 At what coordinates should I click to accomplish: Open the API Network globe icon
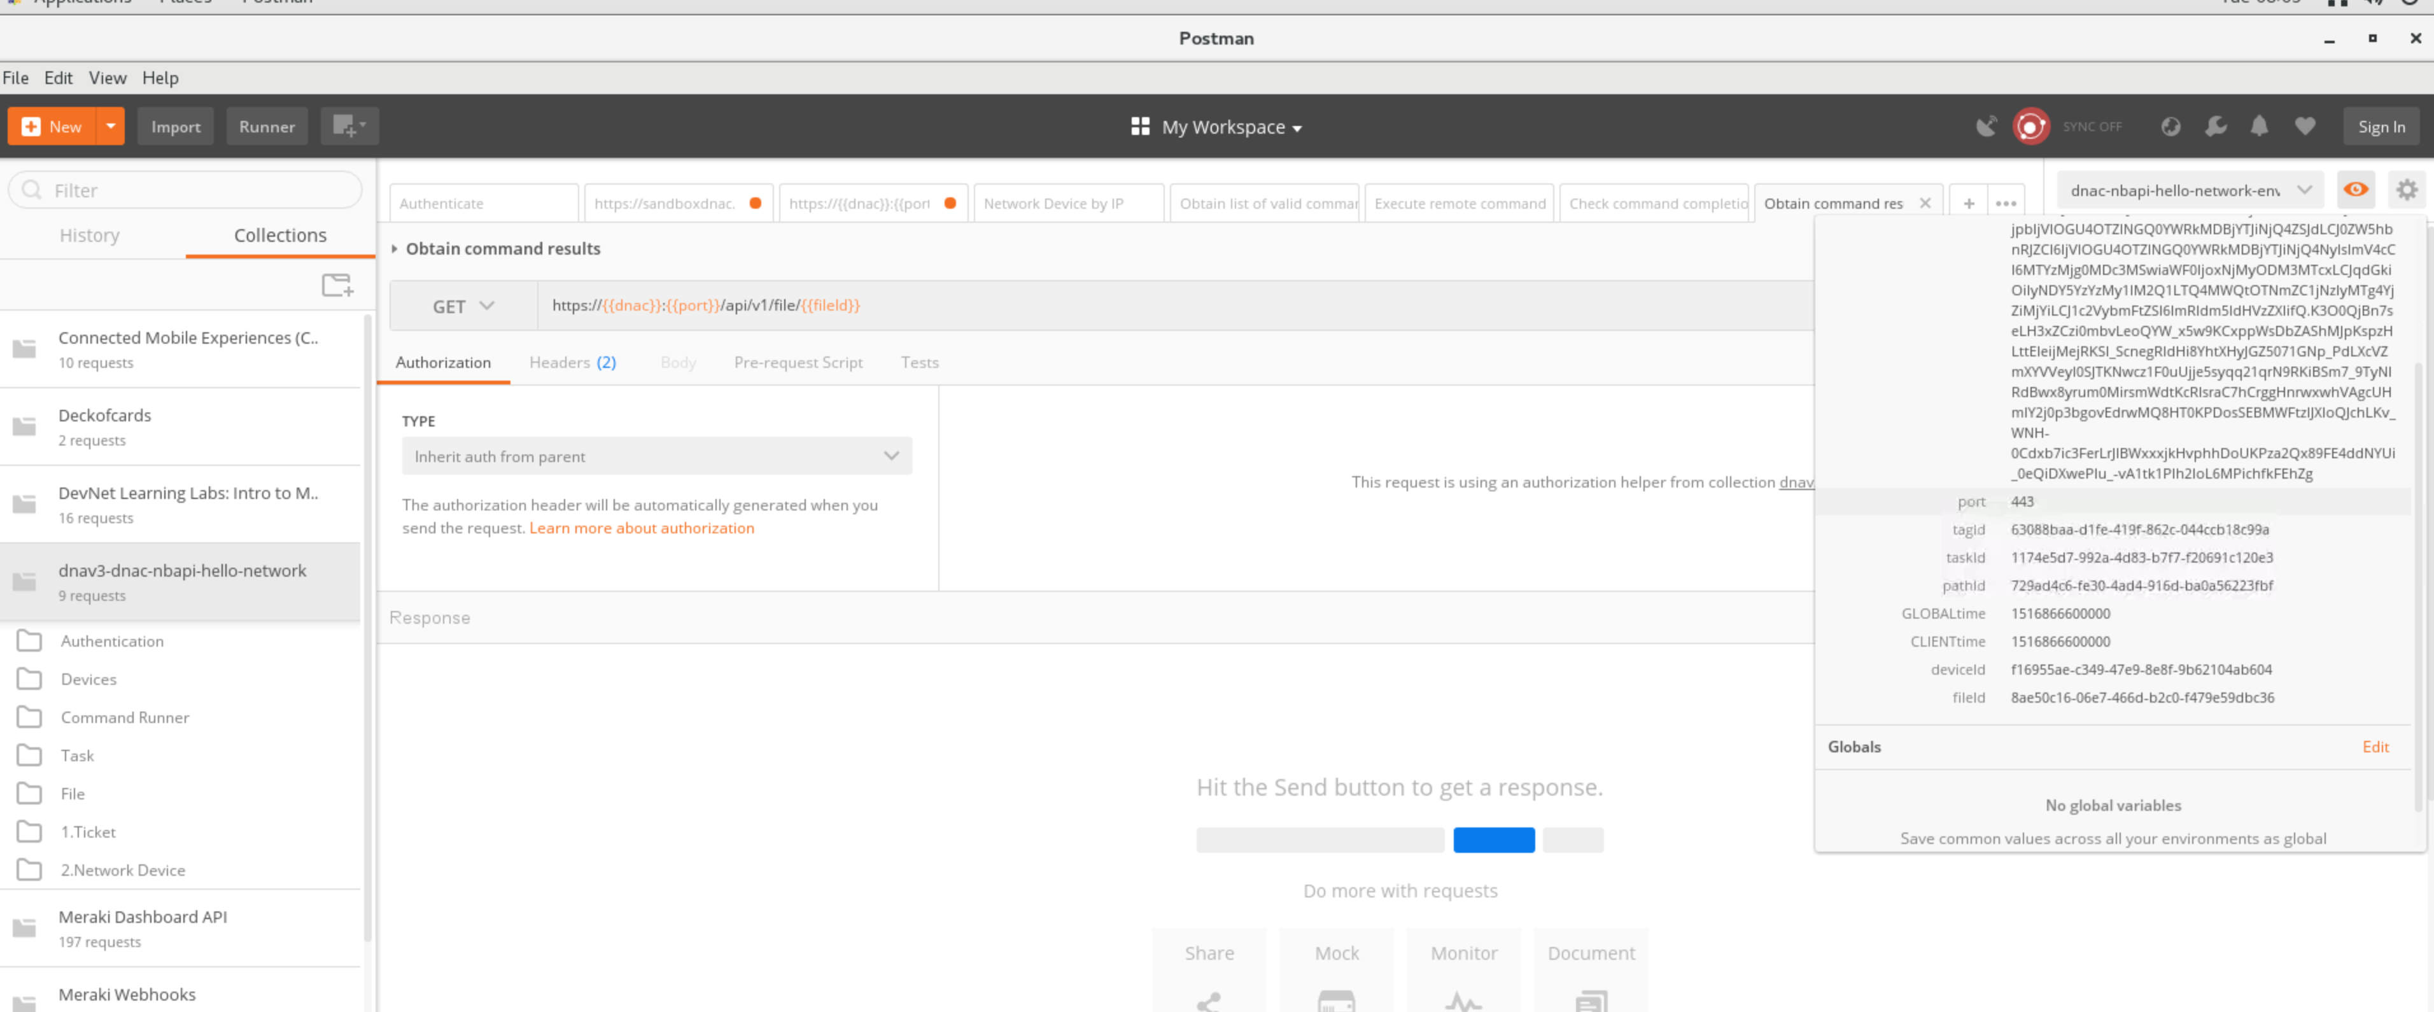click(2170, 127)
